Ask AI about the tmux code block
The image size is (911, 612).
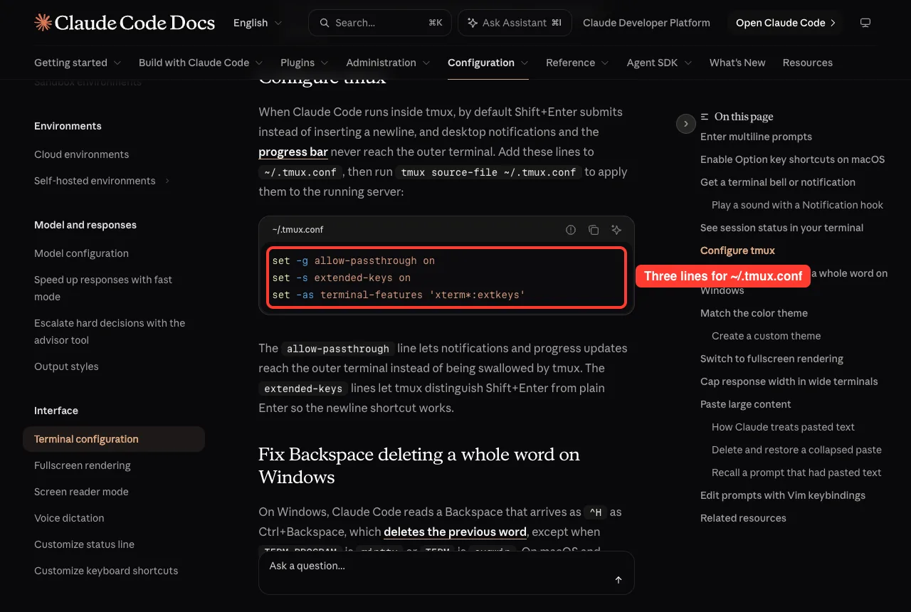pyautogui.click(x=616, y=230)
